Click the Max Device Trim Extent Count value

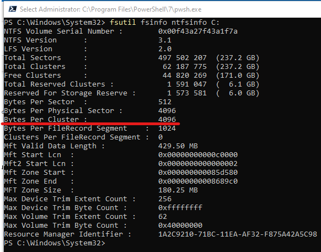pyautogui.click(x=165, y=199)
